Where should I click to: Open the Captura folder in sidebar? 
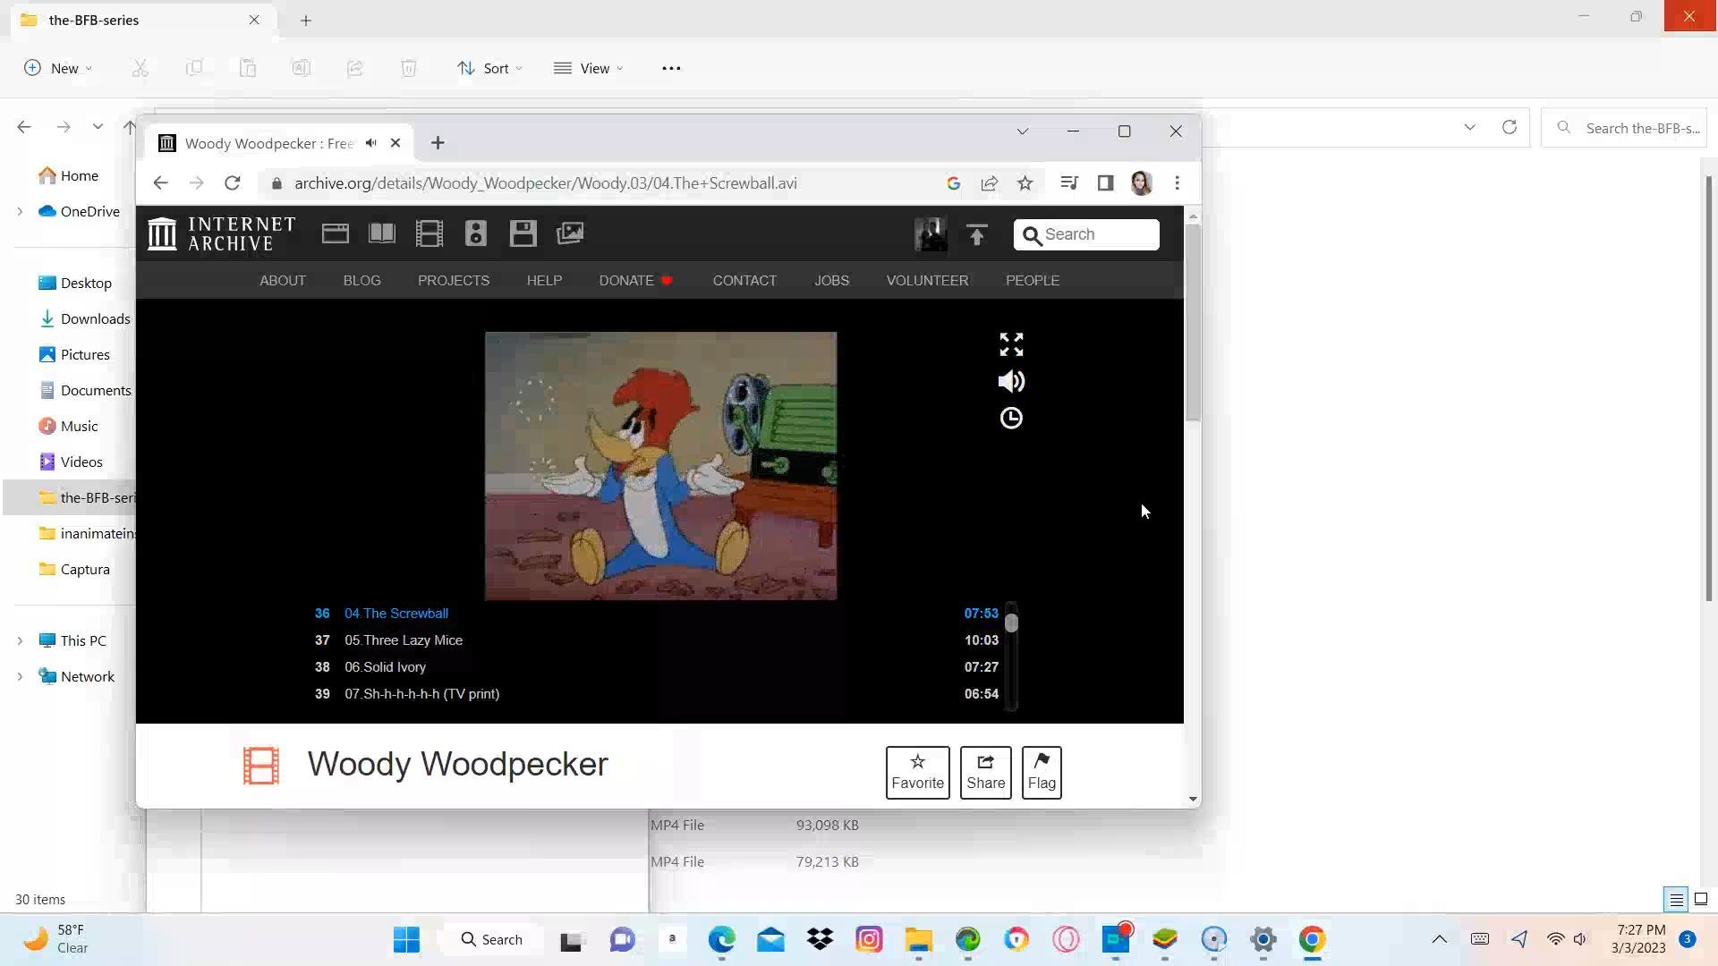[75, 570]
